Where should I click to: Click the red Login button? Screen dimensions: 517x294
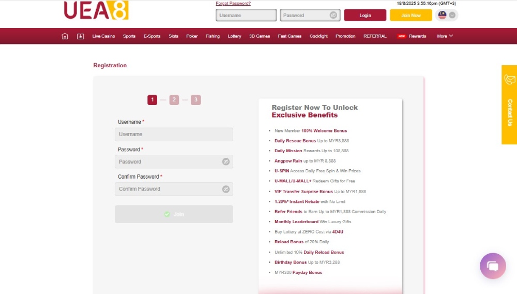365,15
